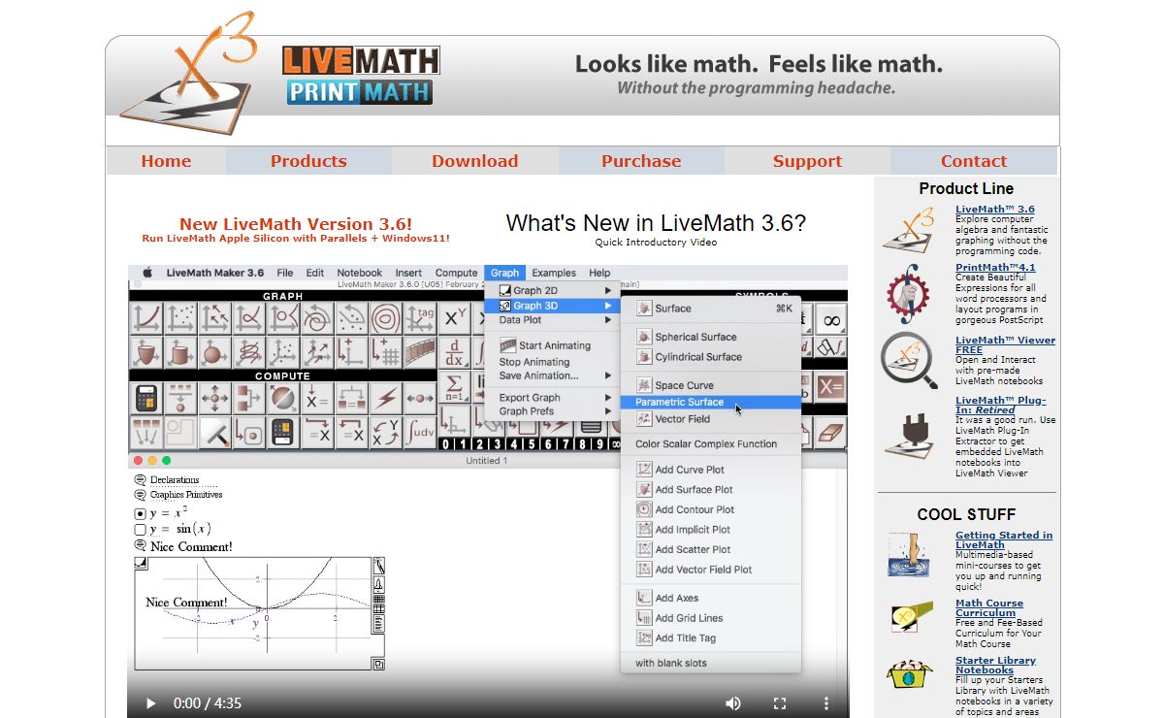1164x718 pixels.
Task: Open the Contact page link
Action: coord(974,161)
